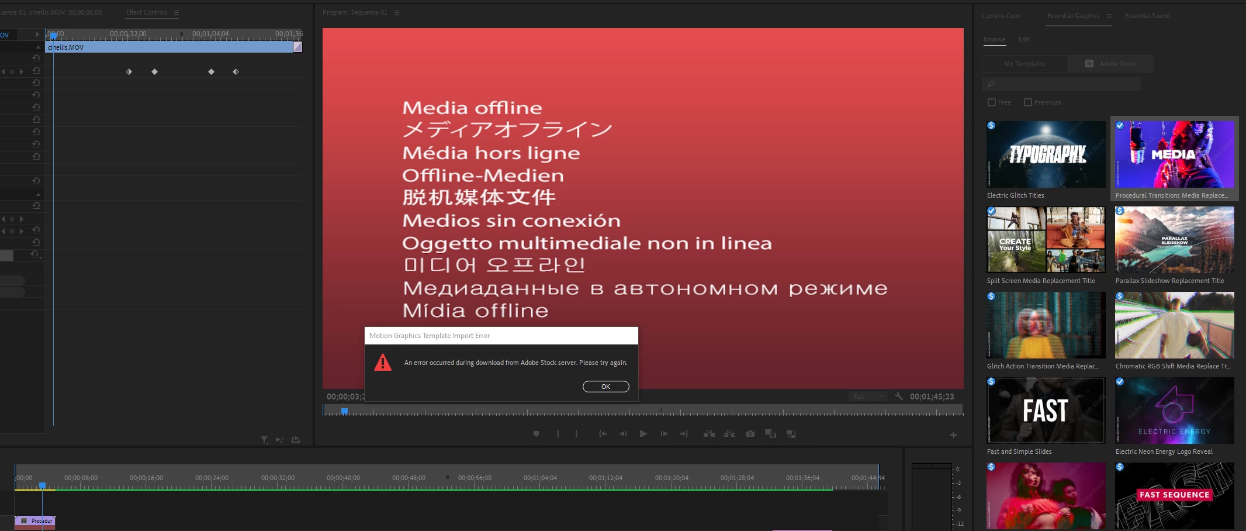Select Parallax Slideshow Replacement Title template
The image size is (1246, 531).
tap(1175, 240)
